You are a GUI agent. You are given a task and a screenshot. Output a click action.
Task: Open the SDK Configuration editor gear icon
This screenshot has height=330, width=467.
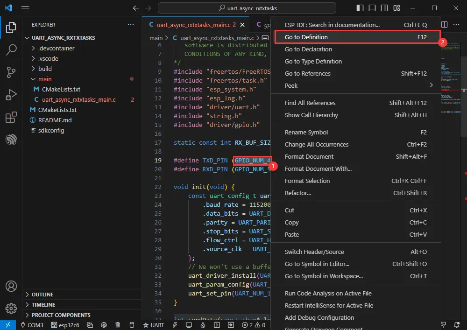point(104,325)
